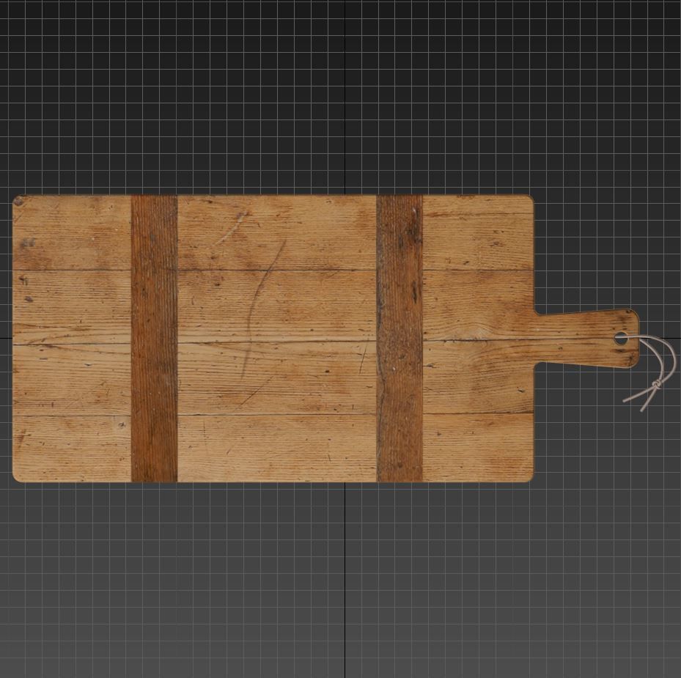Click the hole in the board handle
Viewport: 681px width, 678px height.
(621, 339)
